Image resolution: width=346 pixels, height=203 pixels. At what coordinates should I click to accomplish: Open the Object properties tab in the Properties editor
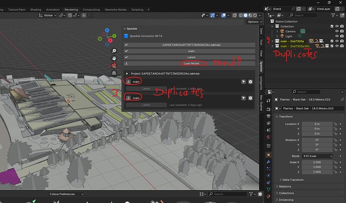[269, 155]
